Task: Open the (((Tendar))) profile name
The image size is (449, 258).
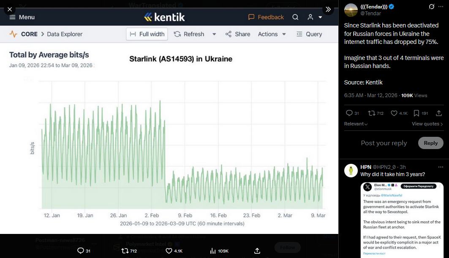Action: 374,7
